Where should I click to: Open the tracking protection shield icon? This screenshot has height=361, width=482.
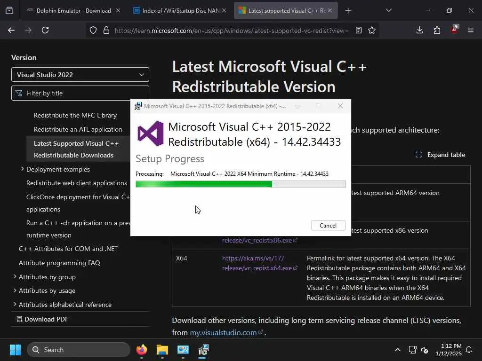(x=93, y=30)
